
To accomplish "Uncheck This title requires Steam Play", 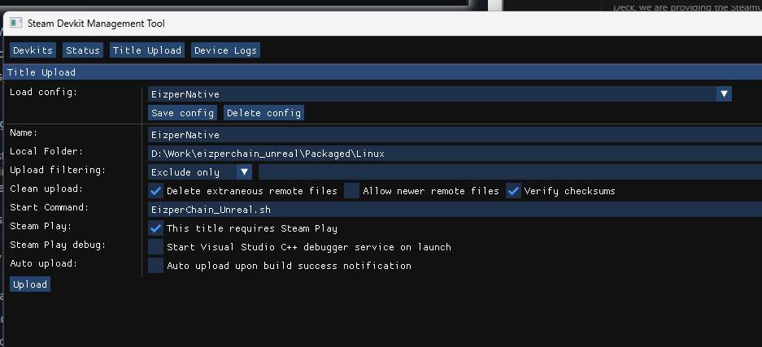I will [x=156, y=228].
